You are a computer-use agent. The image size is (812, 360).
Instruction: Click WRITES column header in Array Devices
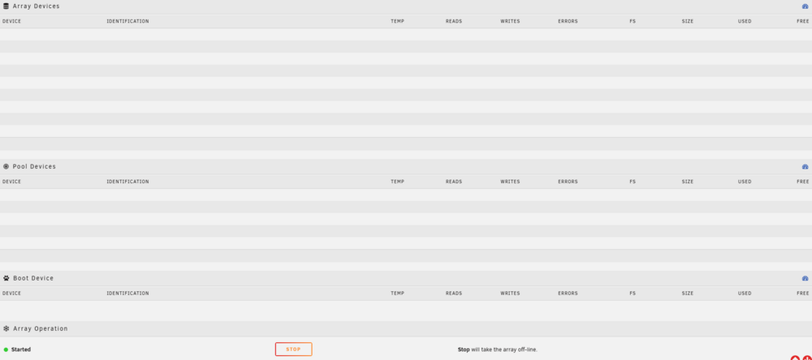click(x=510, y=21)
